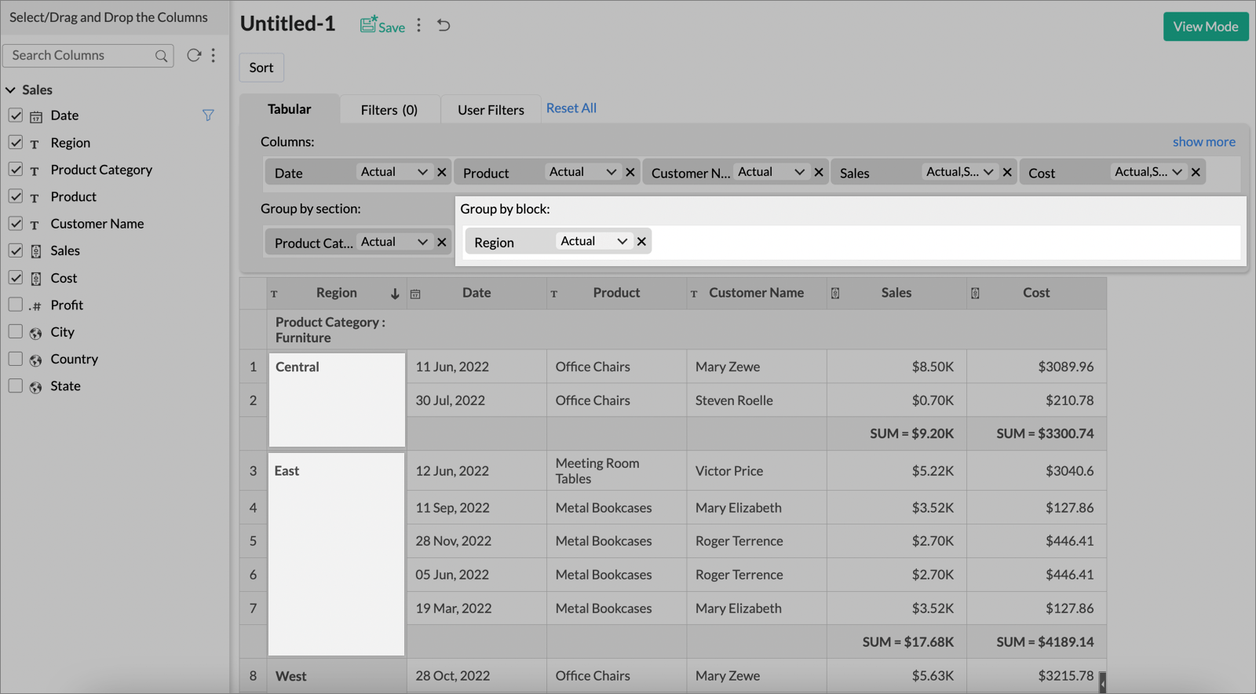Click the View Mode button
The width and height of the screenshot is (1256, 694).
(x=1205, y=27)
